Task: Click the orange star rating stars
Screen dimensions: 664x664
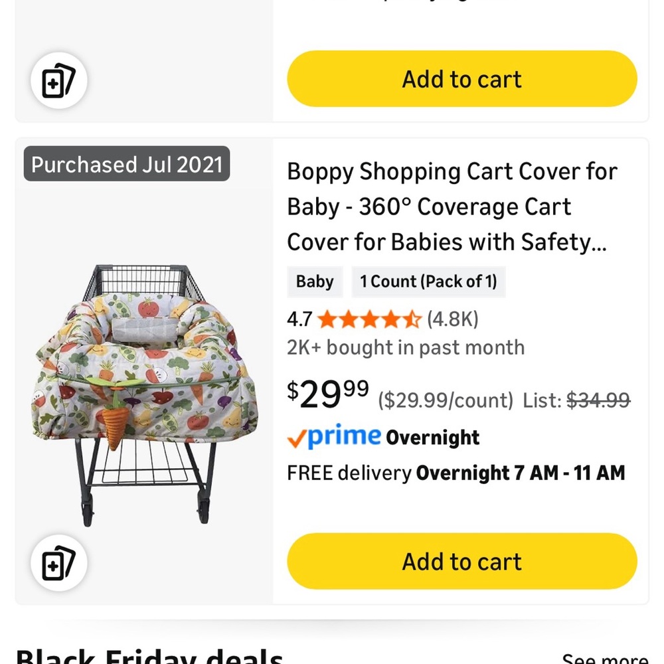Action: pyautogui.click(x=371, y=319)
